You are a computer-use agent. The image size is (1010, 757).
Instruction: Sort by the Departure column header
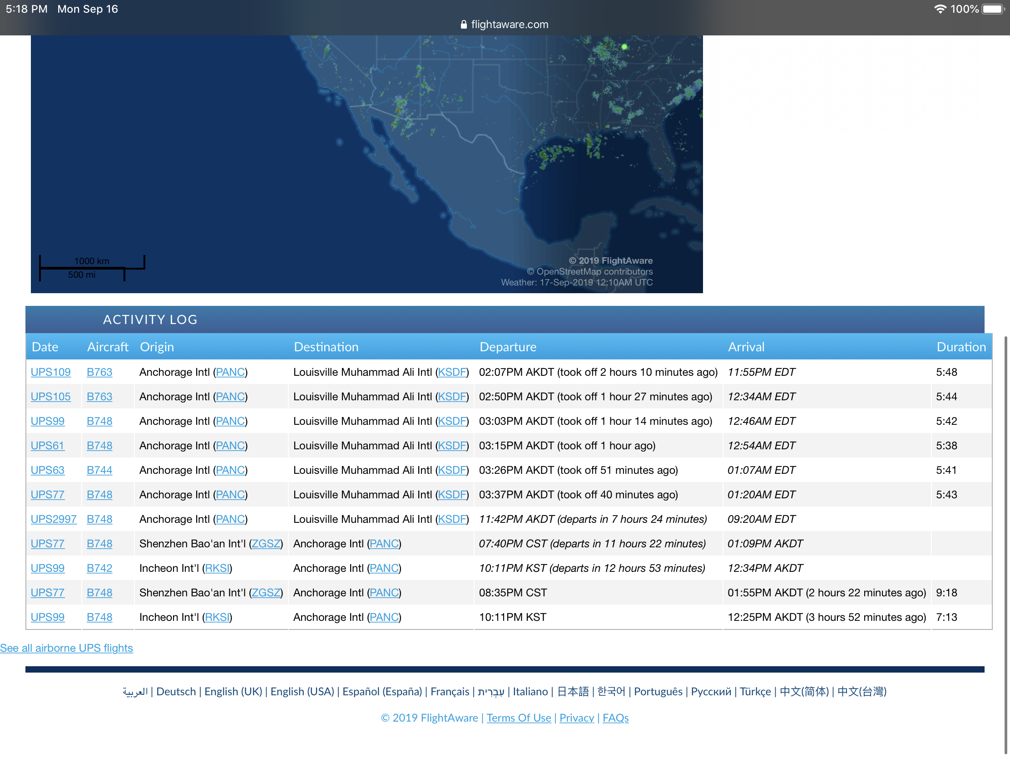508,347
